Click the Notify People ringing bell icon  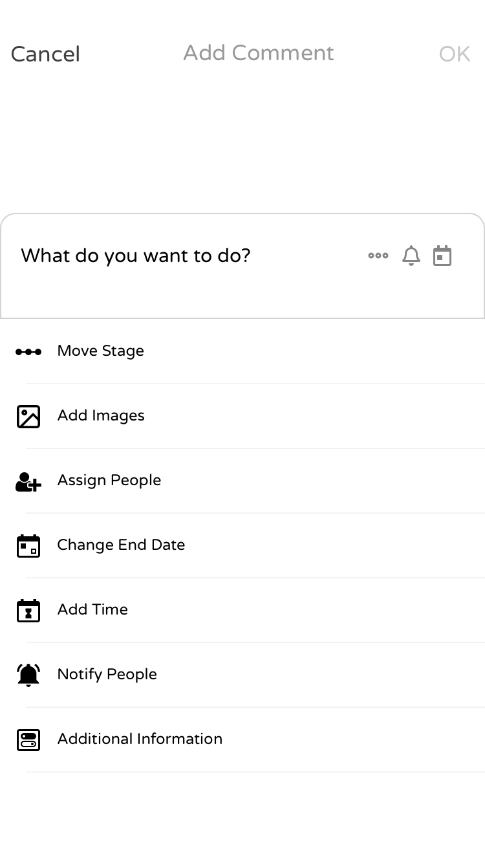coord(28,675)
